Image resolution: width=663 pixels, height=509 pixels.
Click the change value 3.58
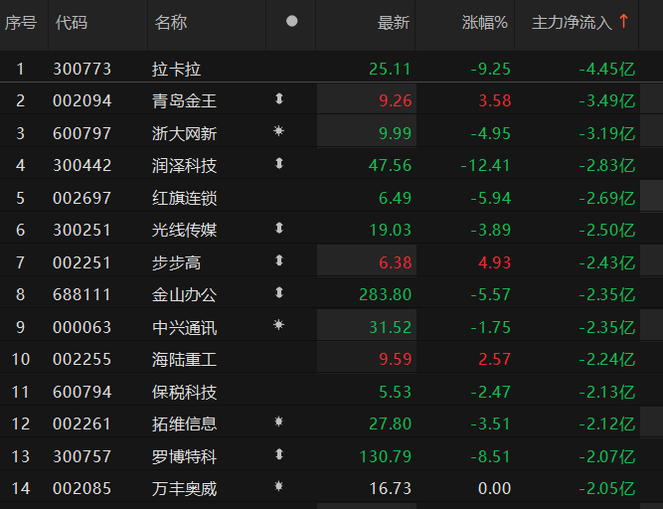495,101
